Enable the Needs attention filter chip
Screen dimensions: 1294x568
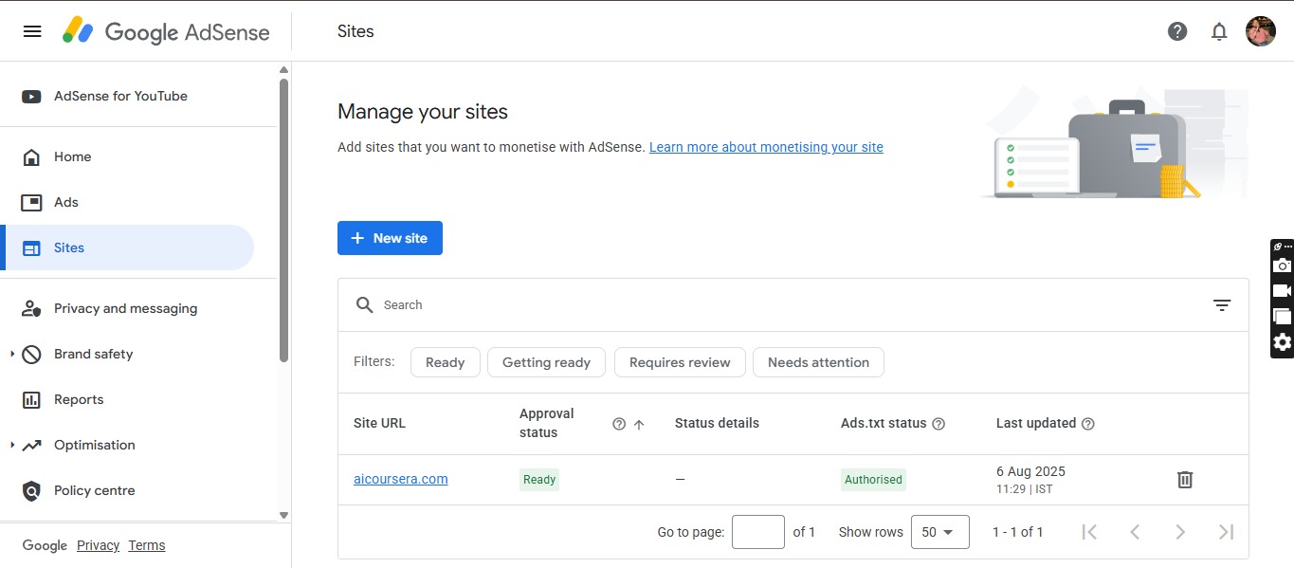818,362
